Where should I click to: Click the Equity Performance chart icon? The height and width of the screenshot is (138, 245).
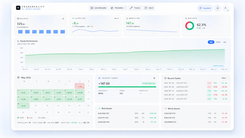point(18,41)
